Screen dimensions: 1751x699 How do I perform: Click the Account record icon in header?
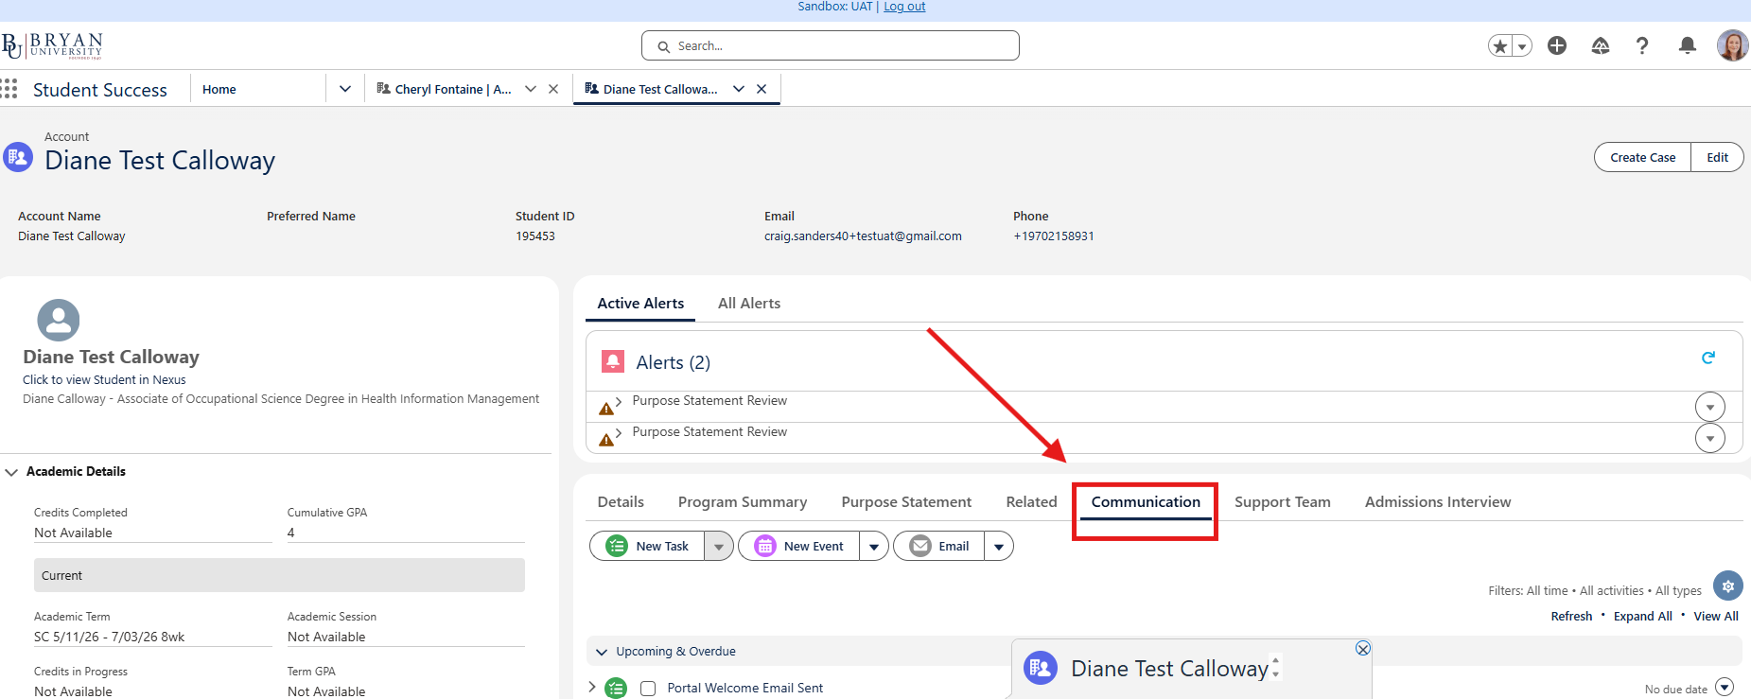(18, 157)
